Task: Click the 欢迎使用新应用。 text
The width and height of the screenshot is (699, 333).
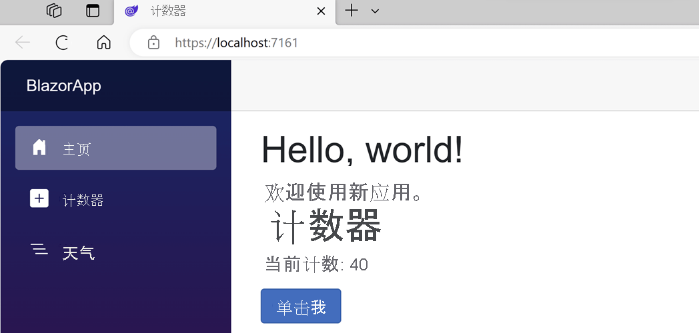Action: (343, 192)
